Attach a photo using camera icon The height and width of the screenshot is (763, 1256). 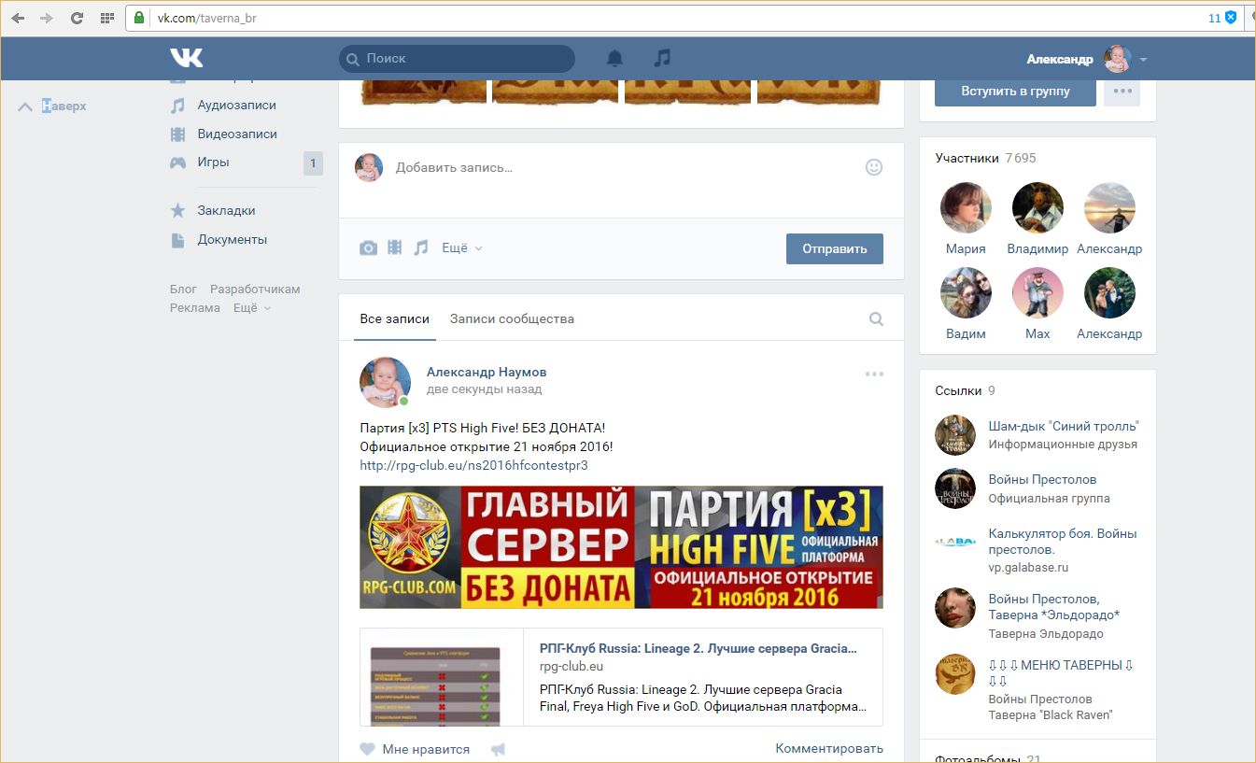[369, 248]
